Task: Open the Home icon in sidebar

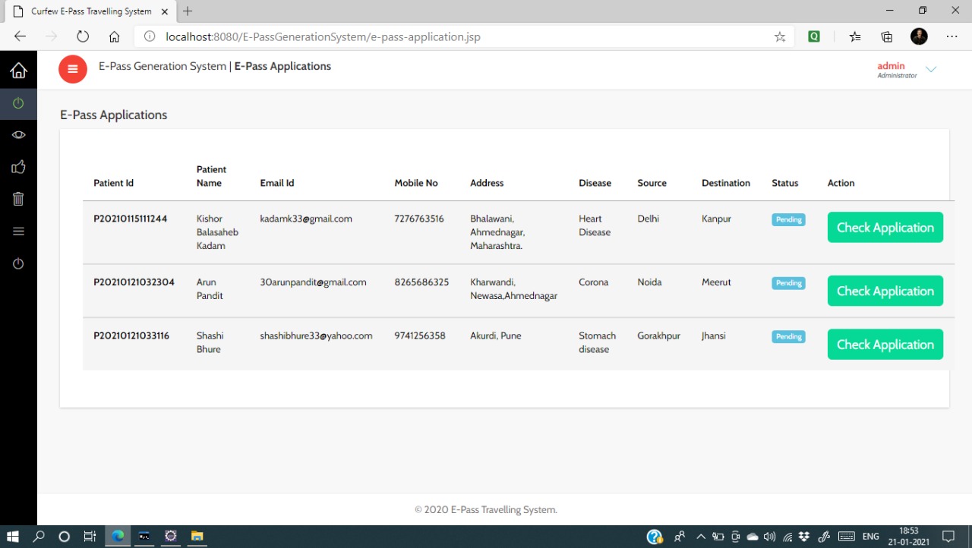Action: coord(18,70)
